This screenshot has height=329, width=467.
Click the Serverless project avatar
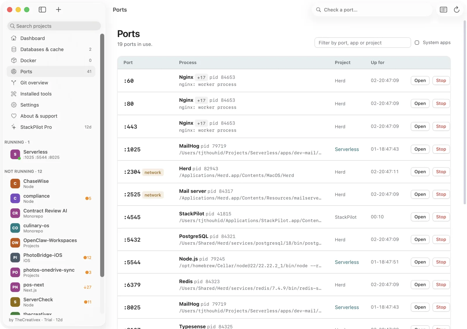(x=15, y=154)
